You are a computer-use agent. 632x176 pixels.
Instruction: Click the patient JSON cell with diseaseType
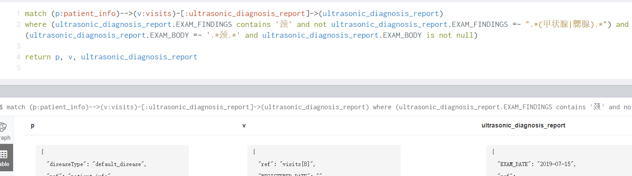[112, 160]
